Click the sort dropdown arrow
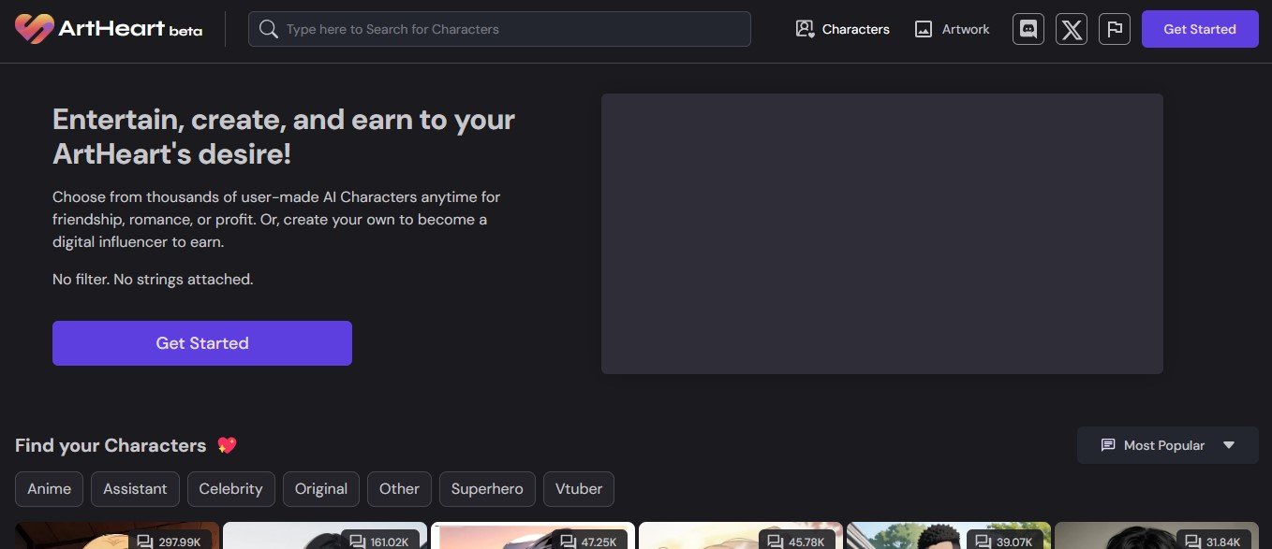This screenshot has width=1272, height=549. [1229, 445]
